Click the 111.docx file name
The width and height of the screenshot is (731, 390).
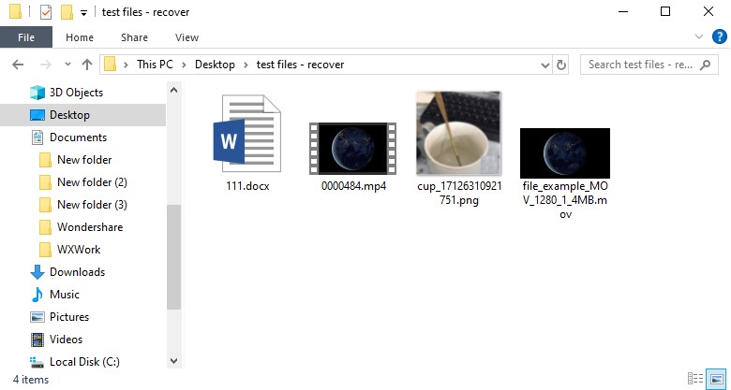point(247,187)
